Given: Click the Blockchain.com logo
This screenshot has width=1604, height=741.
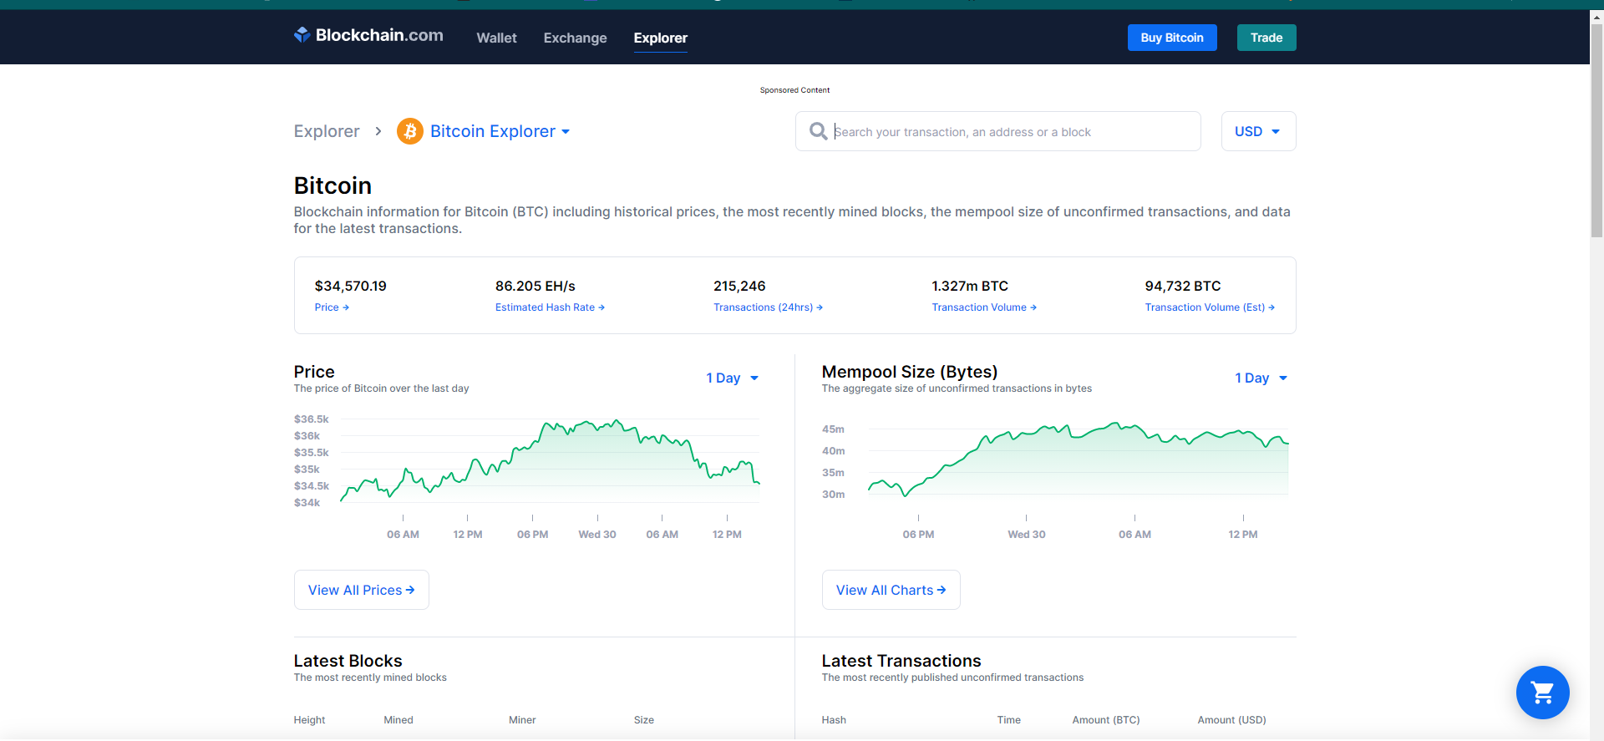Looking at the screenshot, I should [x=368, y=35].
